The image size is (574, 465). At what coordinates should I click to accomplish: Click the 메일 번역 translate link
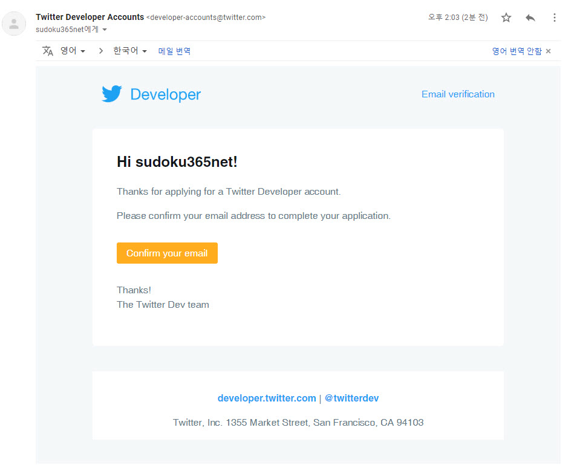[x=174, y=51]
